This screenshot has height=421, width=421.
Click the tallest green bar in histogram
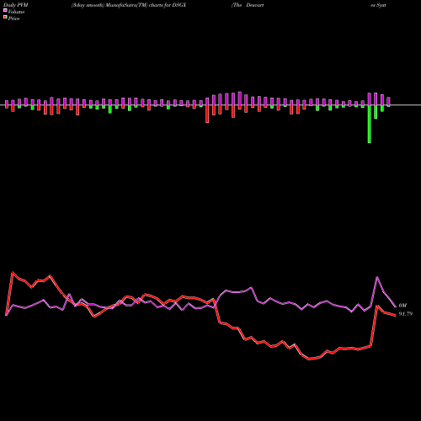click(x=370, y=124)
